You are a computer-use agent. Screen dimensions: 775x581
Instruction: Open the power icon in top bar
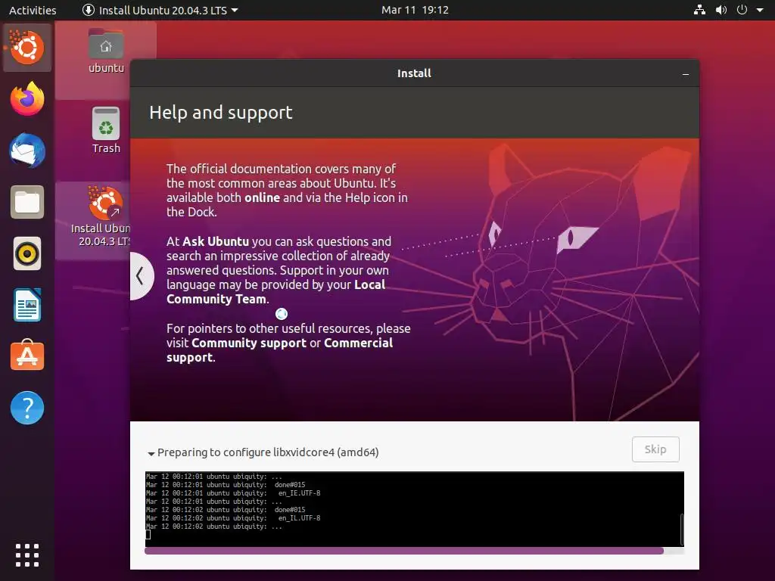tap(742, 10)
